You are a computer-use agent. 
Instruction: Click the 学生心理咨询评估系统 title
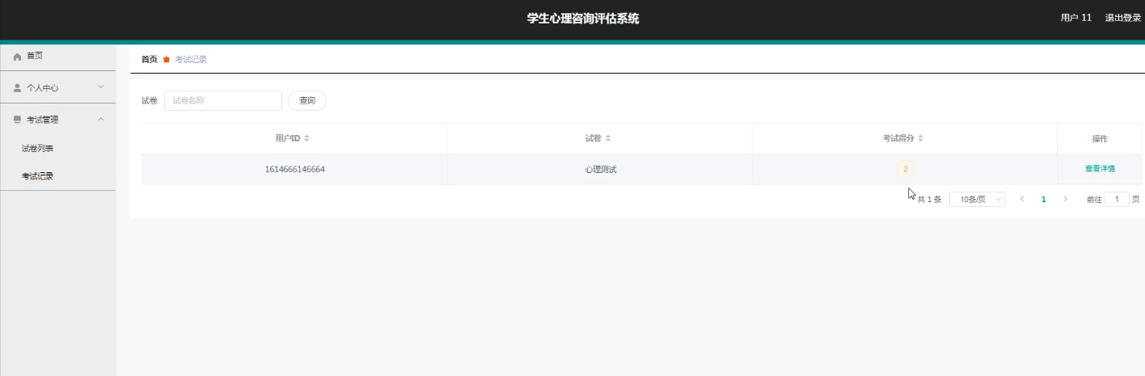583,19
